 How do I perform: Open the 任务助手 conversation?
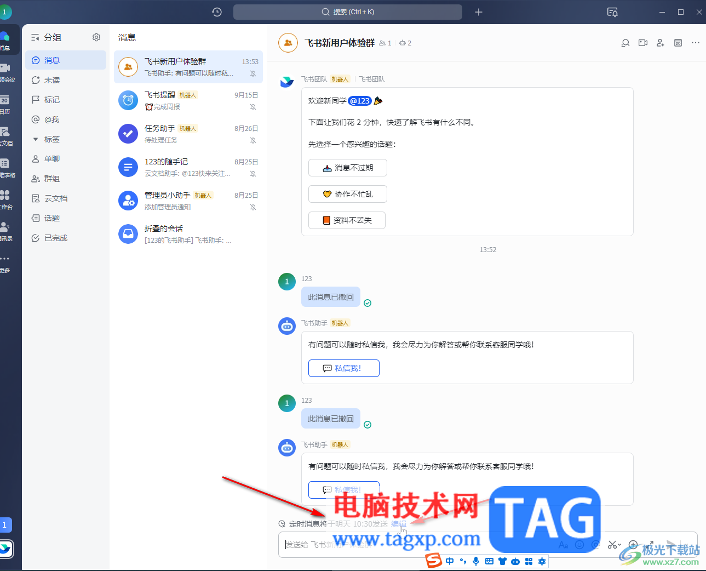(x=188, y=134)
